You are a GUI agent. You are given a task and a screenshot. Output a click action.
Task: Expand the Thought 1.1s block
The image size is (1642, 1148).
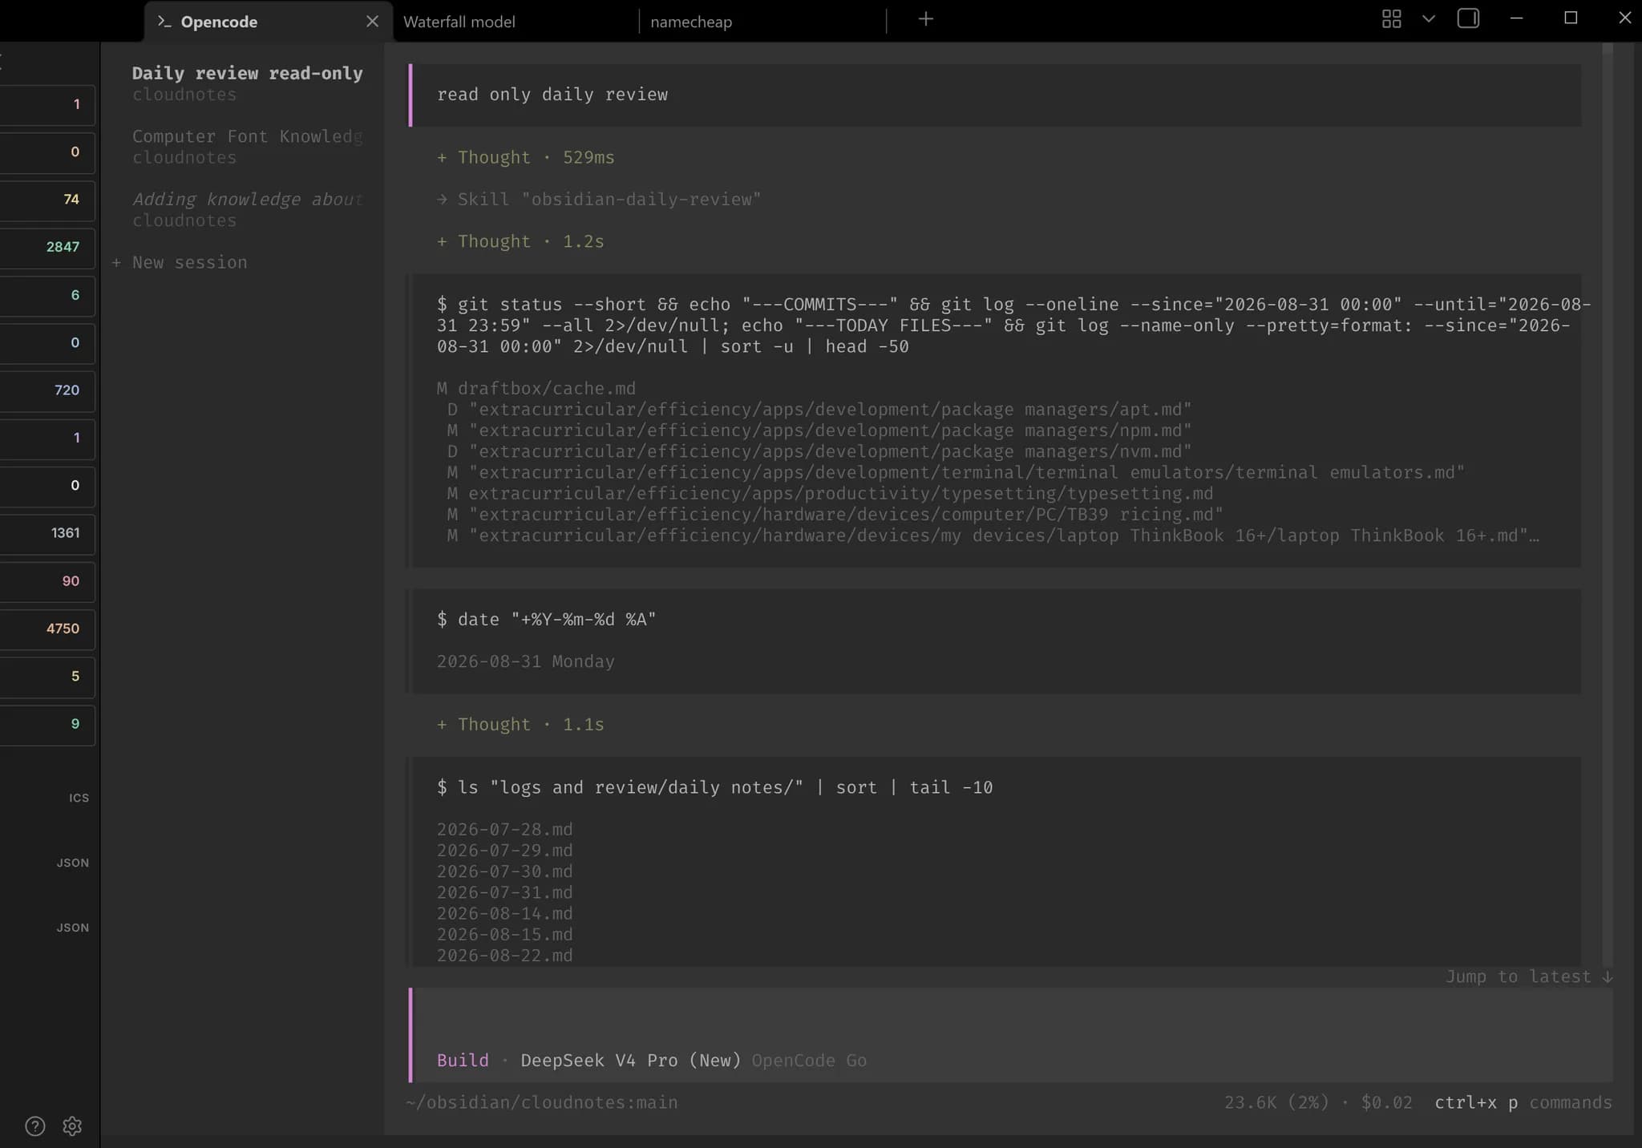point(520,725)
